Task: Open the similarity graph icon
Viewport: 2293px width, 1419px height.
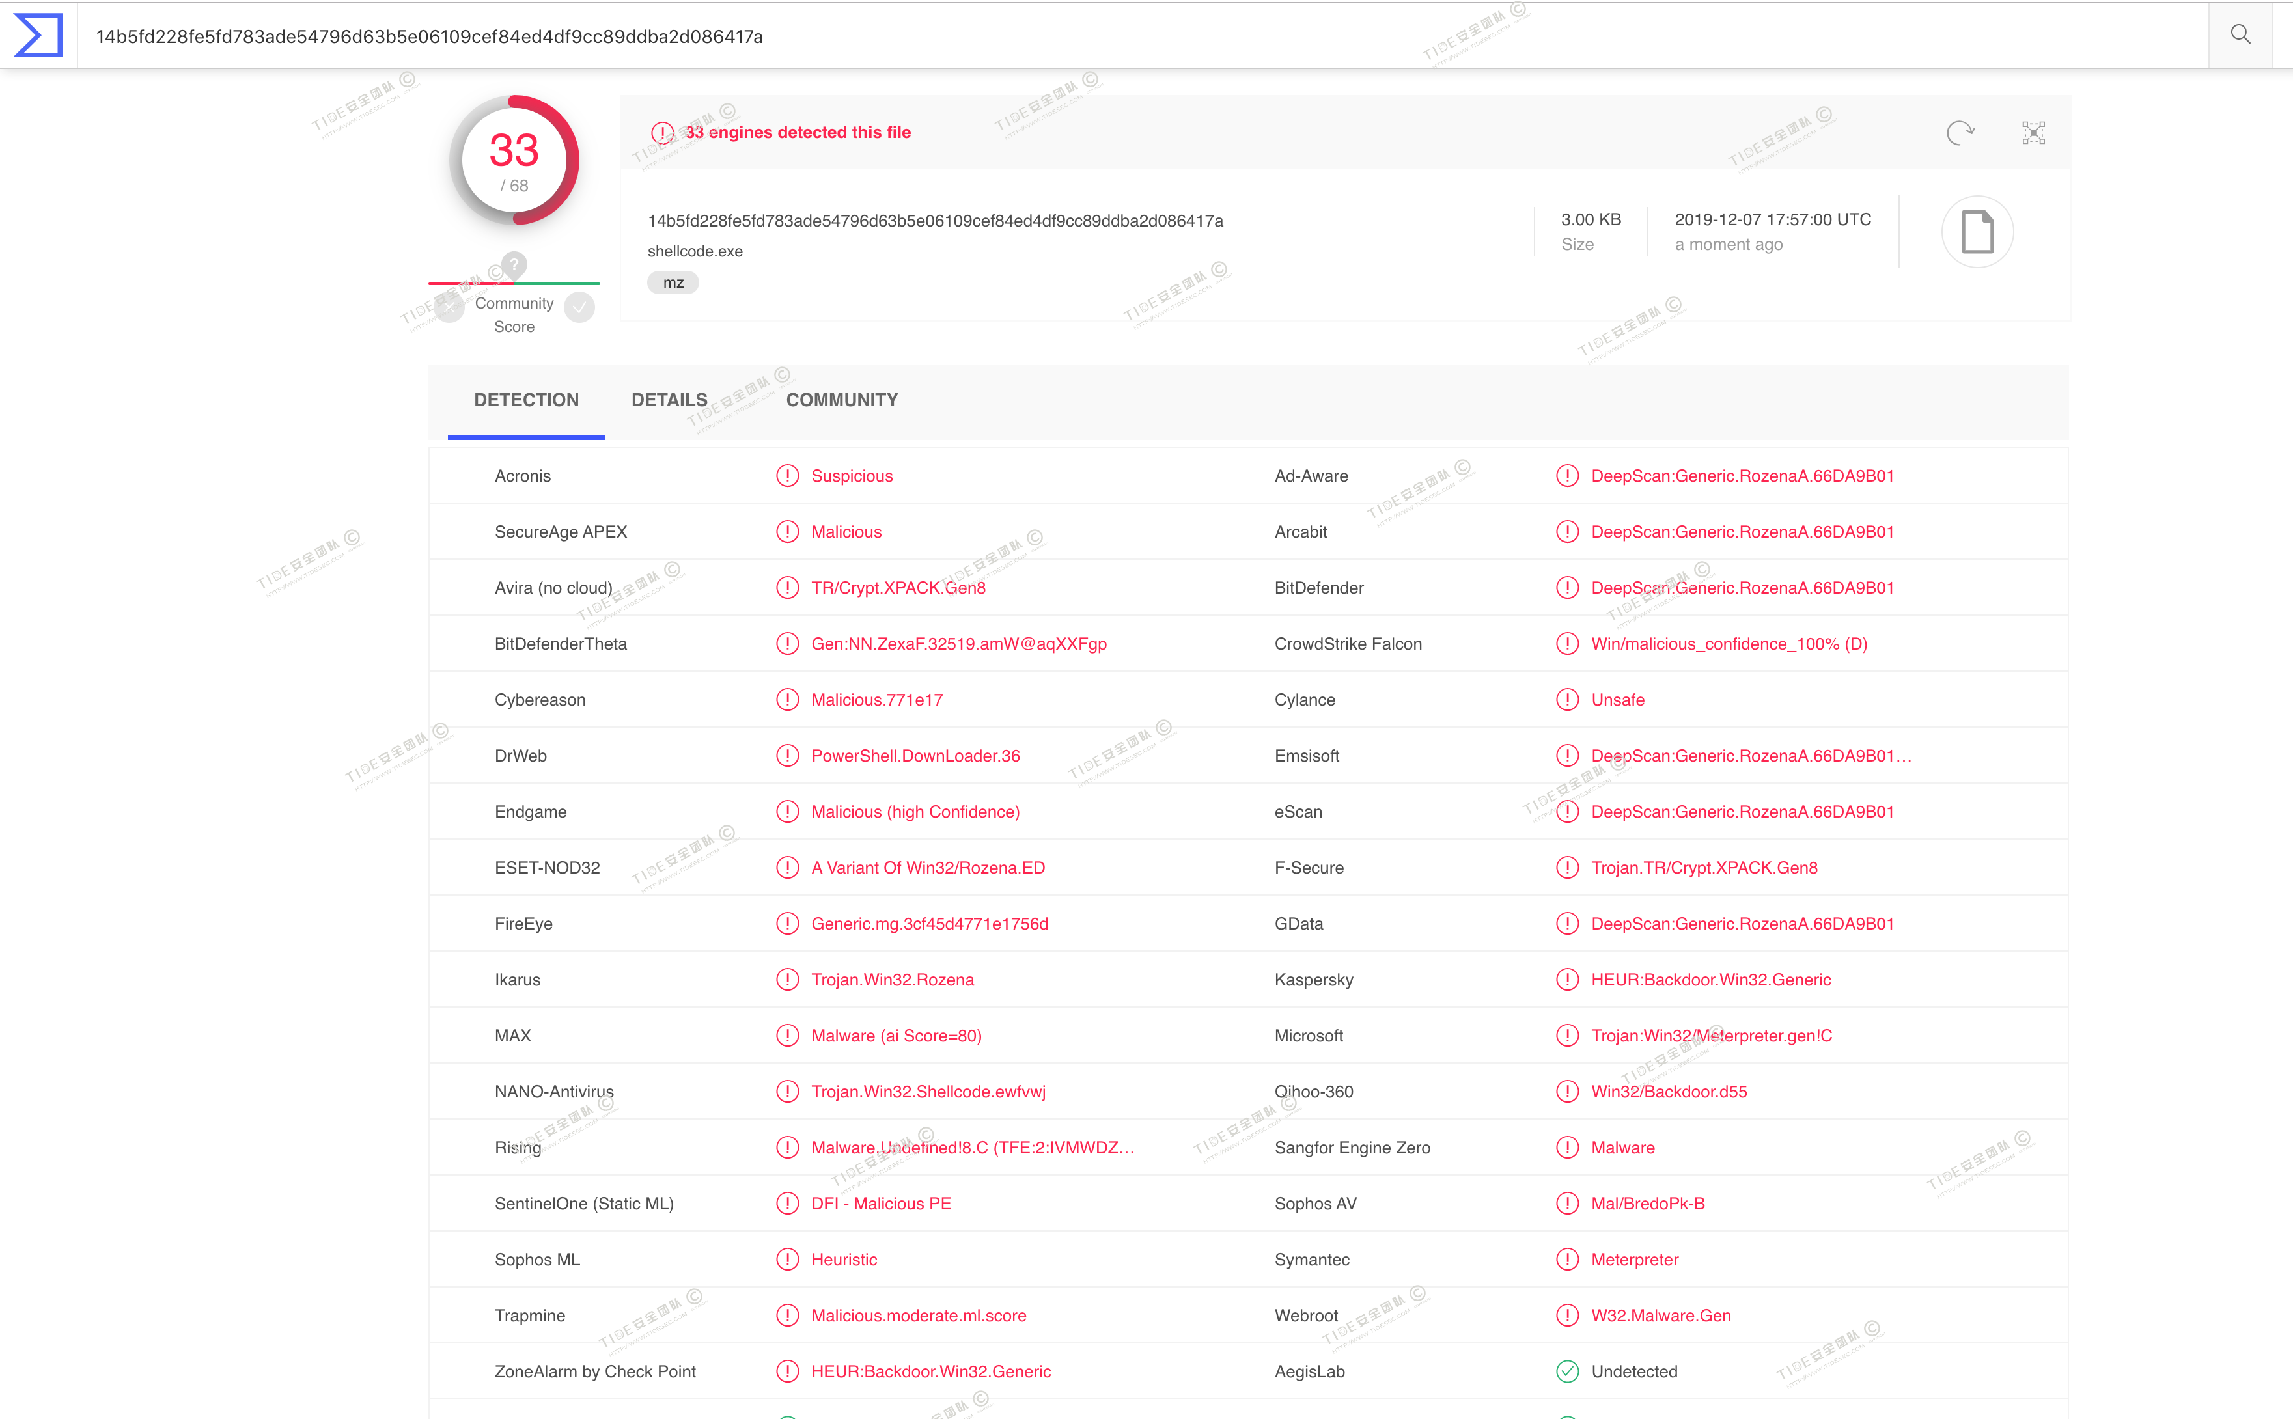Action: click(2033, 133)
